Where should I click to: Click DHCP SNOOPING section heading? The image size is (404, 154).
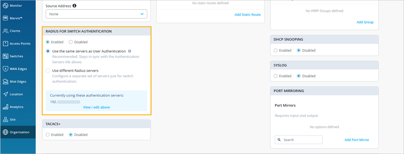(288, 40)
